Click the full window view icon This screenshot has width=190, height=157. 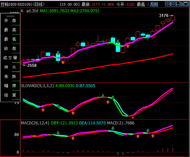tap(186, 4)
